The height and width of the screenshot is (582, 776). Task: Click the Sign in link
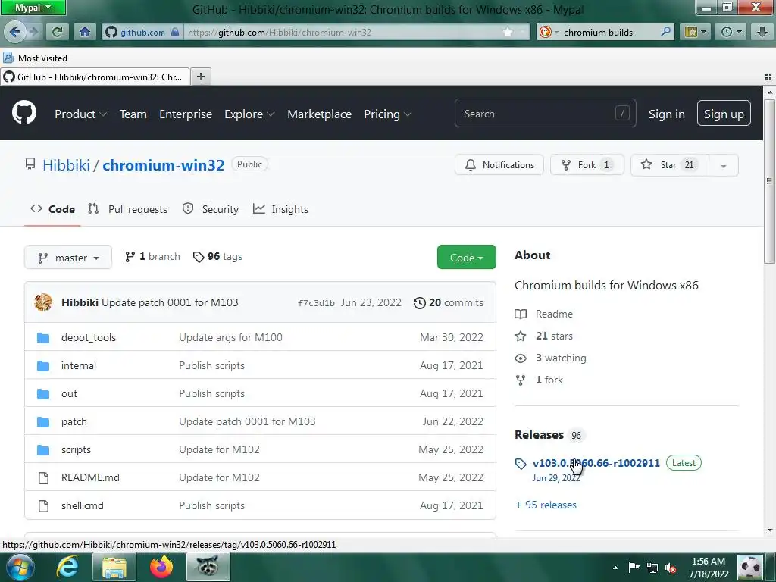tap(667, 114)
